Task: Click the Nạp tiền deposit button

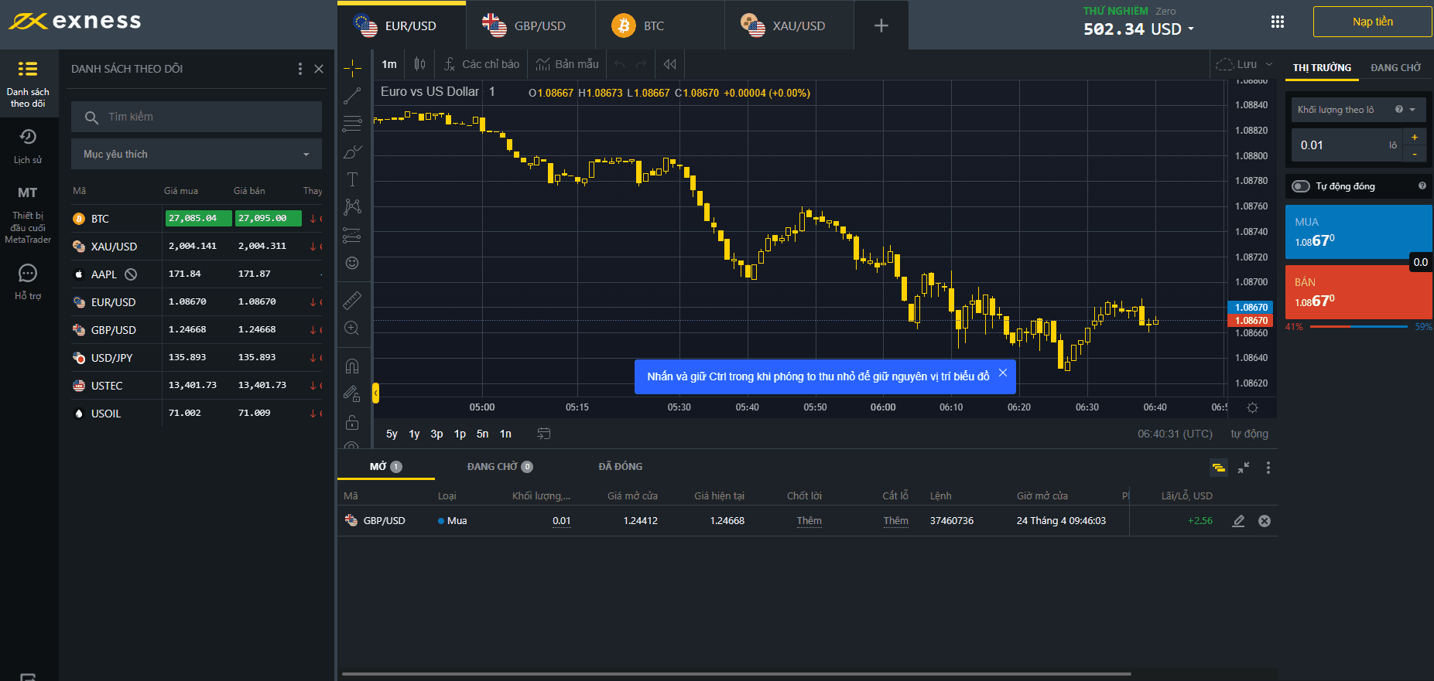Action: tap(1373, 22)
